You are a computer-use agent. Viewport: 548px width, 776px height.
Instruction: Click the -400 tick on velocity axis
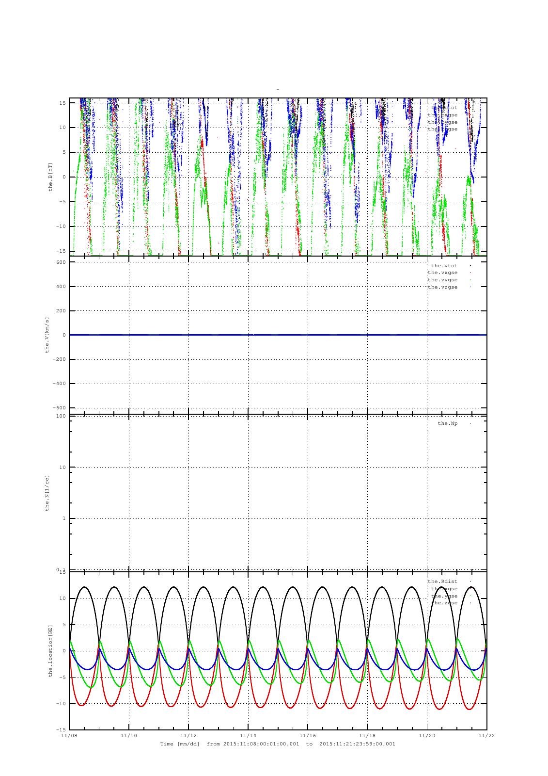[59, 384]
